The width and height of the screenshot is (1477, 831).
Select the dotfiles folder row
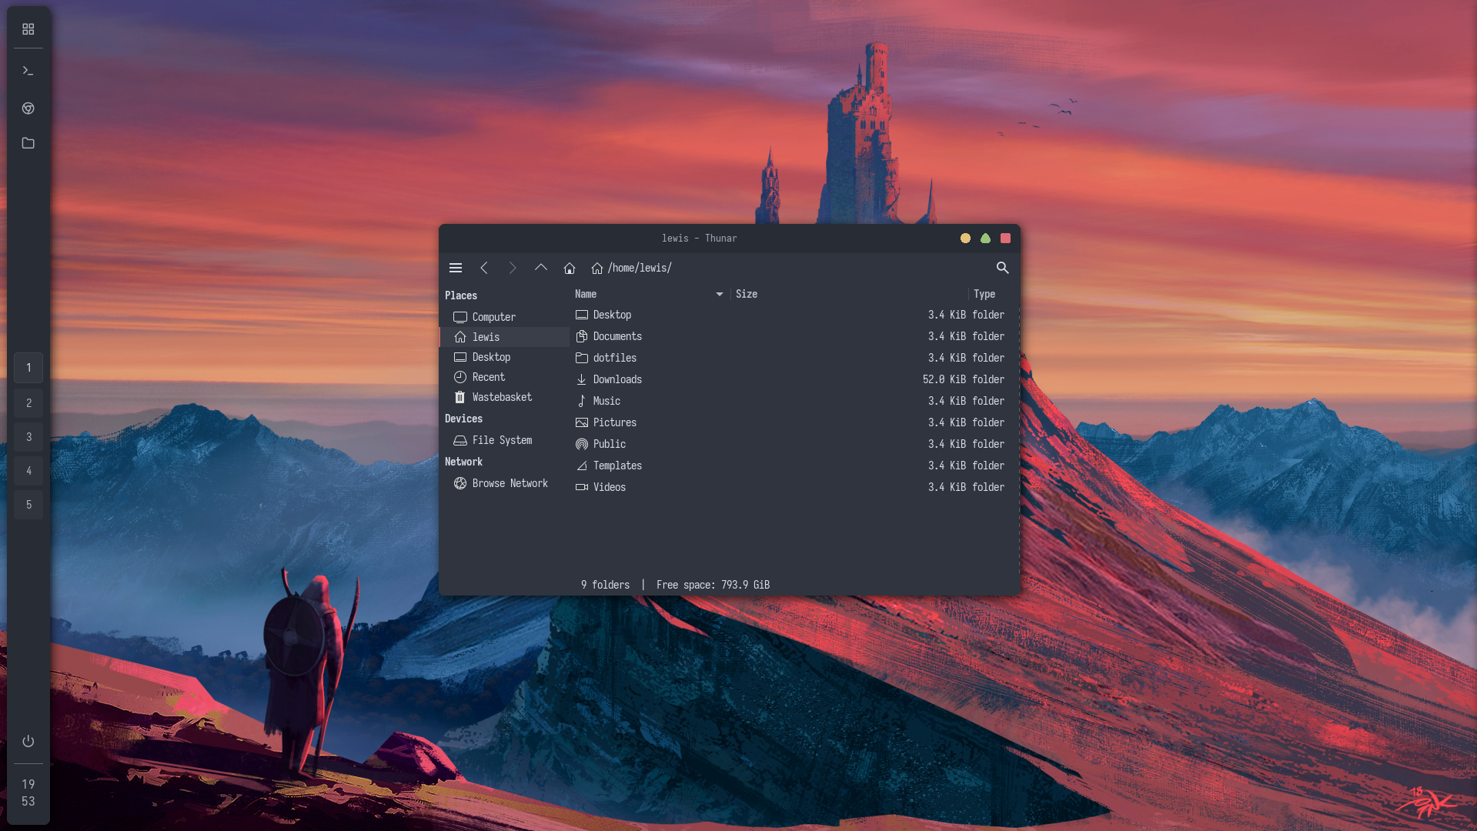pyautogui.click(x=794, y=358)
